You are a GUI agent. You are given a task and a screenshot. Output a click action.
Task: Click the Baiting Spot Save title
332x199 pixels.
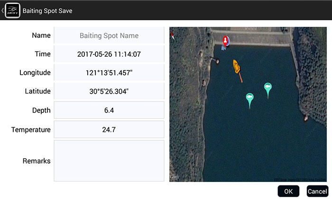coord(47,10)
